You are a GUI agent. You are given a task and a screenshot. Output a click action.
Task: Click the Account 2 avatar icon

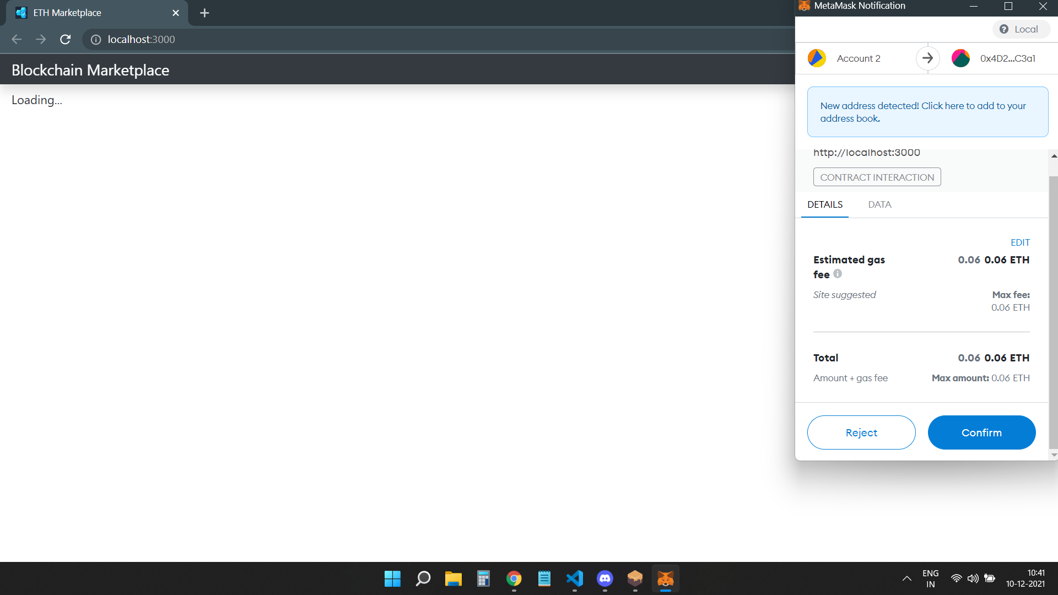(x=817, y=58)
